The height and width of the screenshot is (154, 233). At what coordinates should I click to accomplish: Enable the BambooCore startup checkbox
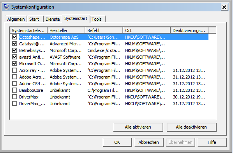14,90
